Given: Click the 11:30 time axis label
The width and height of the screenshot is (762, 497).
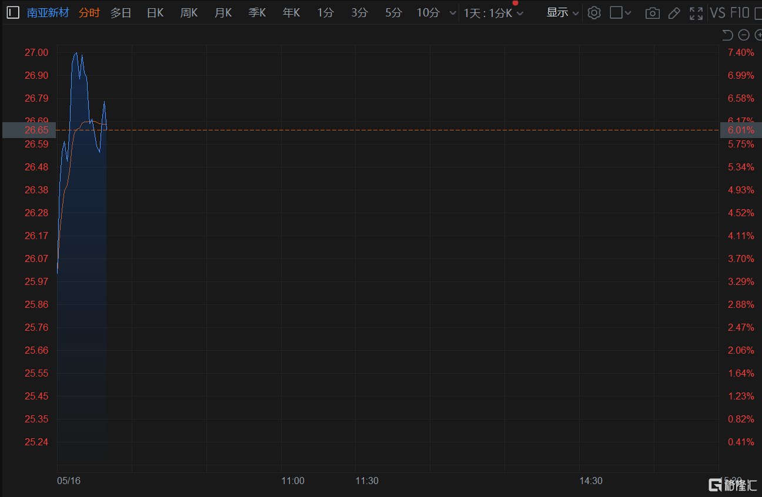Looking at the screenshot, I should [367, 481].
